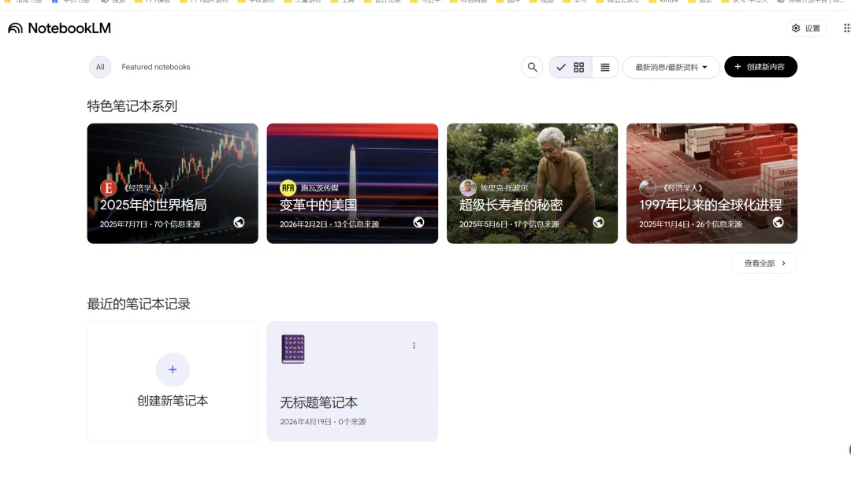
Task: Open the 最新消息/最新资料 sort dropdown
Action: point(671,67)
